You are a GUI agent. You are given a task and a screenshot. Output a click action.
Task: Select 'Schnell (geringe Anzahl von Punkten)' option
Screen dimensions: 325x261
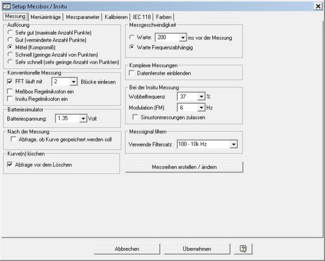click(10, 54)
